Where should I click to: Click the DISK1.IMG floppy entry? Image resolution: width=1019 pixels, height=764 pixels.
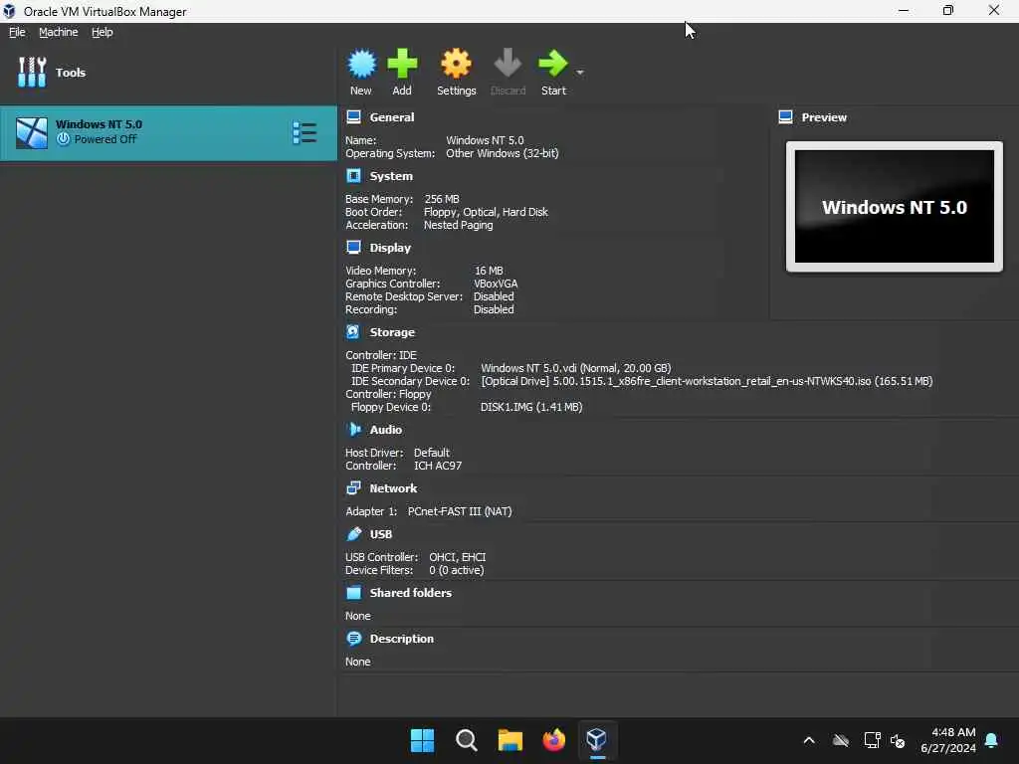coord(531,407)
